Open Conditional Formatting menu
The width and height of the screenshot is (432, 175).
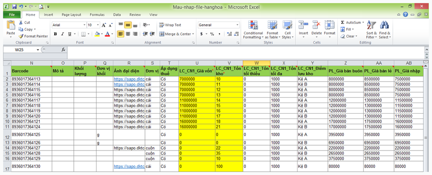(x=253, y=30)
